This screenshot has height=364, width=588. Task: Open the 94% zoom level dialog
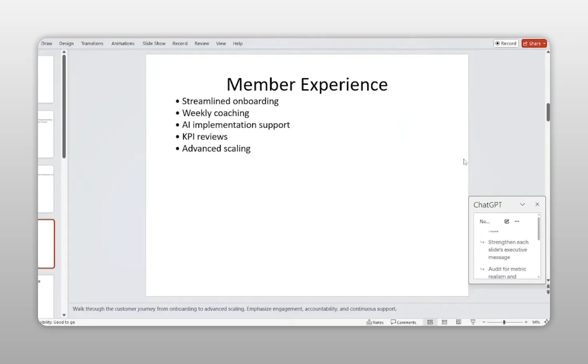pyautogui.click(x=536, y=322)
